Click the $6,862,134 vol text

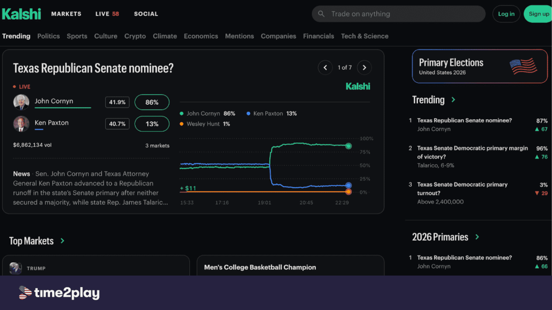point(32,145)
